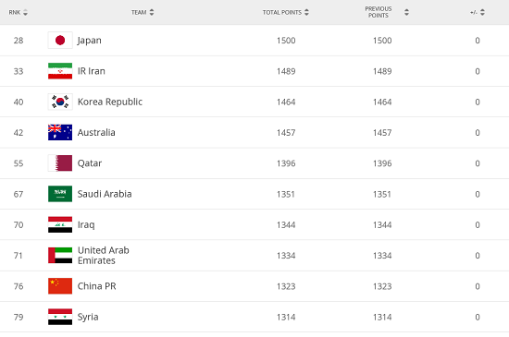The height and width of the screenshot is (337, 509).
Task: Open the United Arab Emirates team link
Action: point(104,256)
